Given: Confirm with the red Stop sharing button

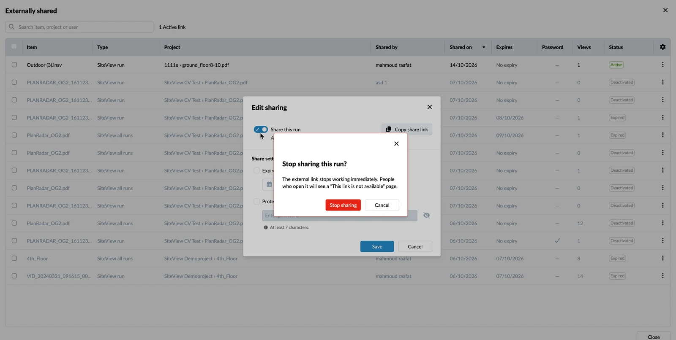Looking at the screenshot, I should pos(343,205).
